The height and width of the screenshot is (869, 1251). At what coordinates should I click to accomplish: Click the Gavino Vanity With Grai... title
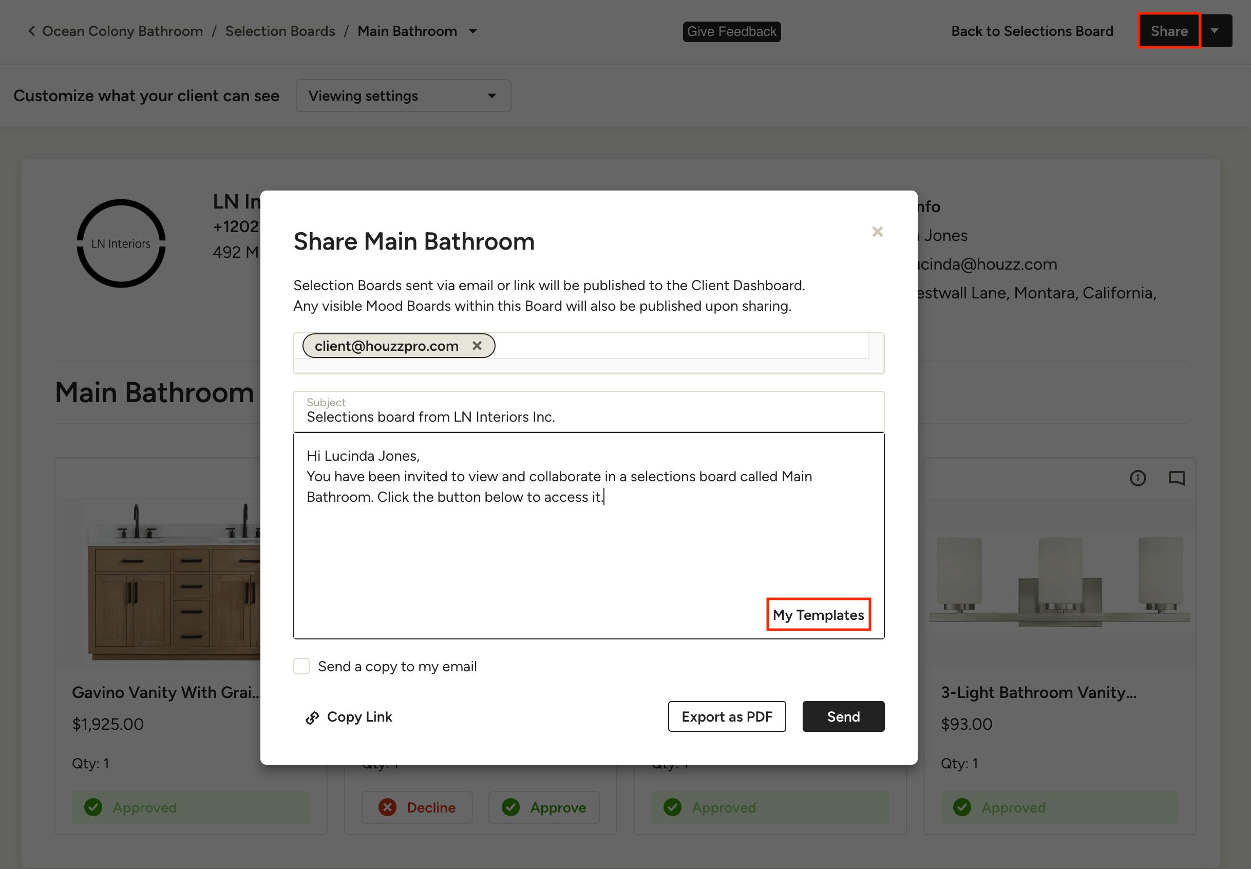pyautogui.click(x=166, y=692)
